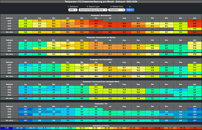Click the '20 - 25' legend color swatch
This screenshot has width=202, height=130.
pyautogui.click(x=107, y=128)
